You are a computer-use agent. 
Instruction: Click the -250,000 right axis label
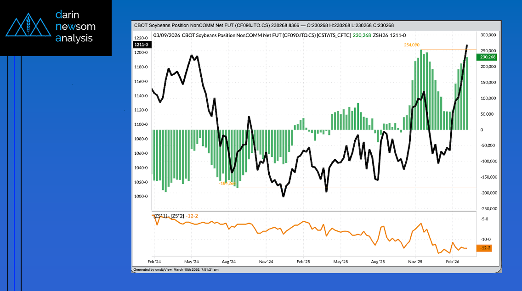487,208
